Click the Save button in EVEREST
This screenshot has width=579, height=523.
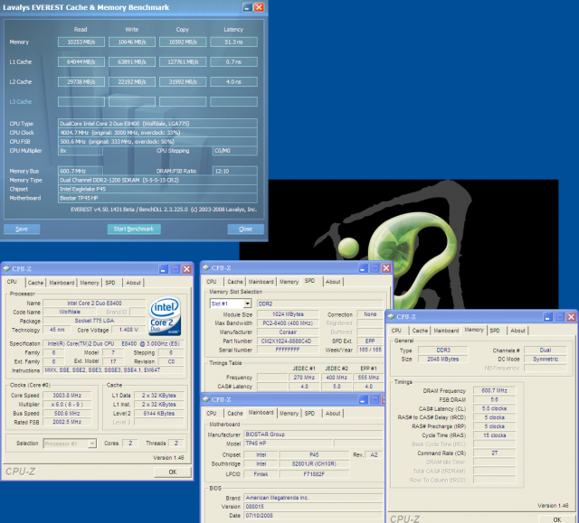click(22, 229)
